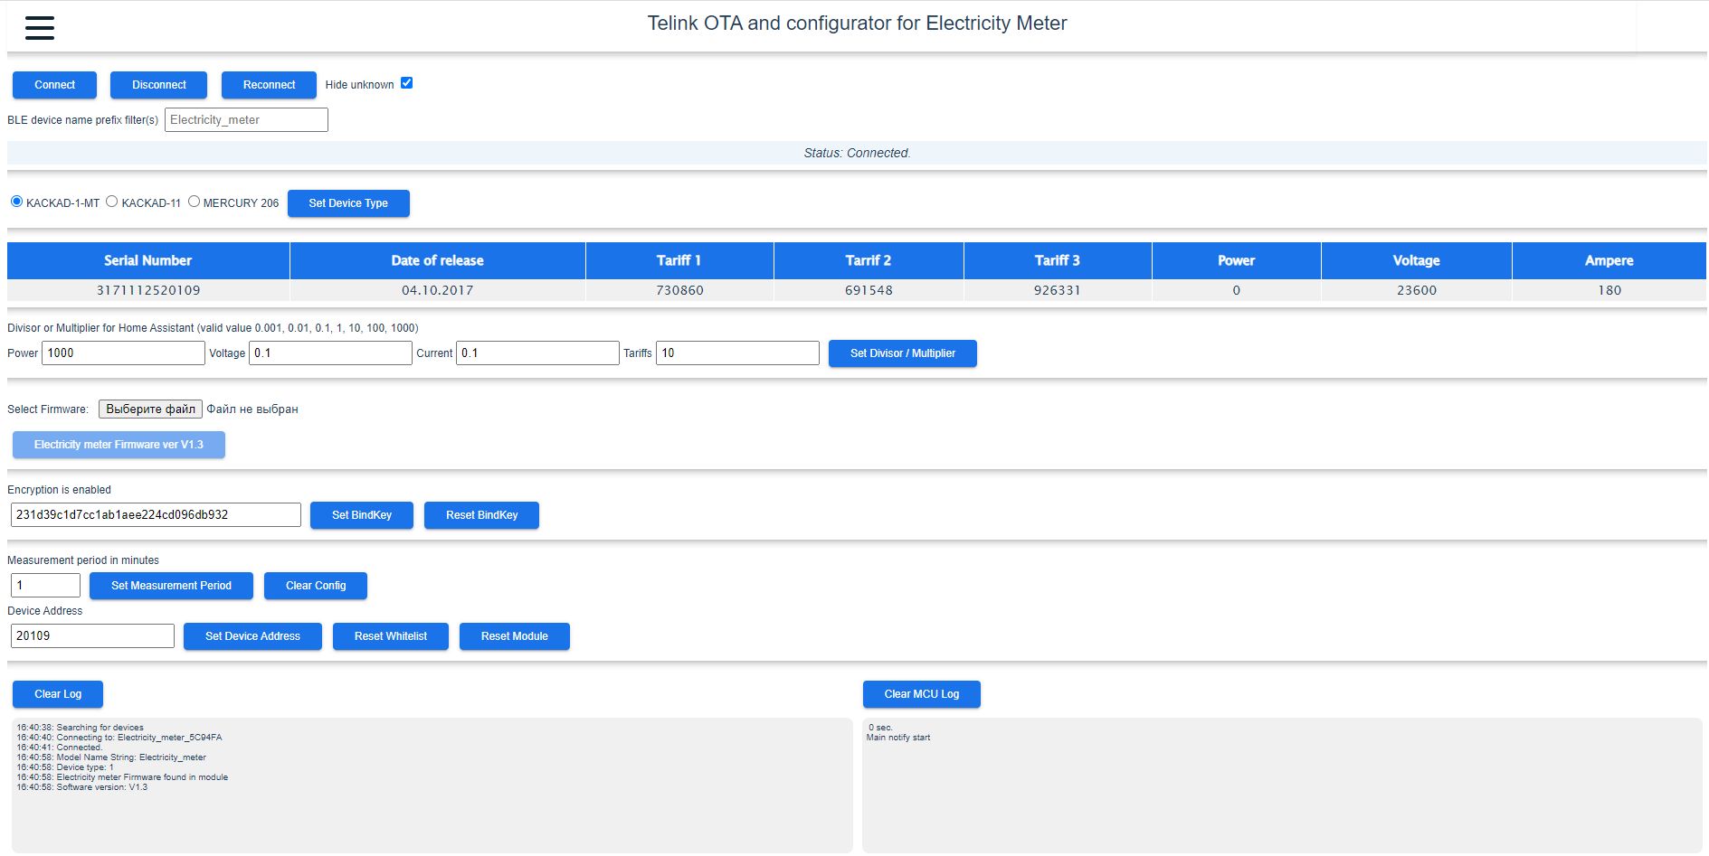The height and width of the screenshot is (856, 1709).
Task: Open the hamburger menu icon
Action: 40,28
